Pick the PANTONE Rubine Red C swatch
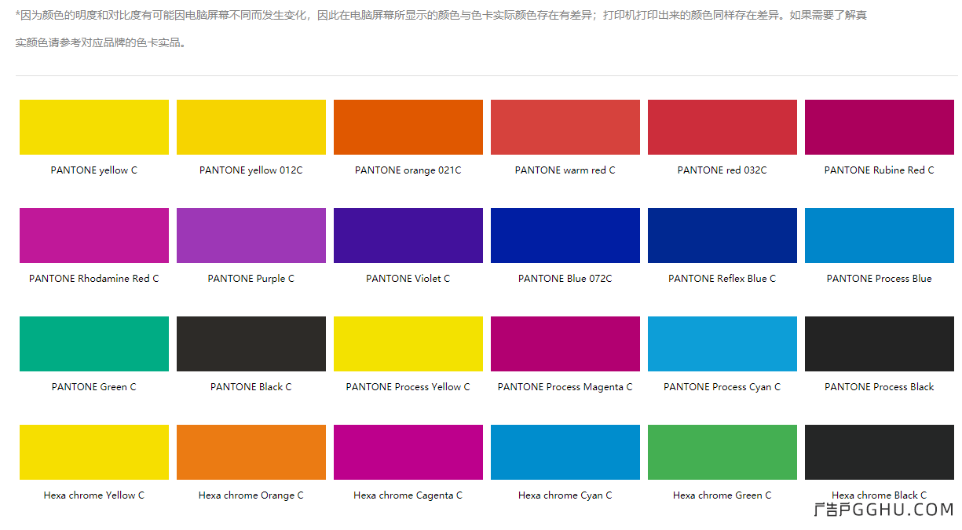 pos(880,127)
